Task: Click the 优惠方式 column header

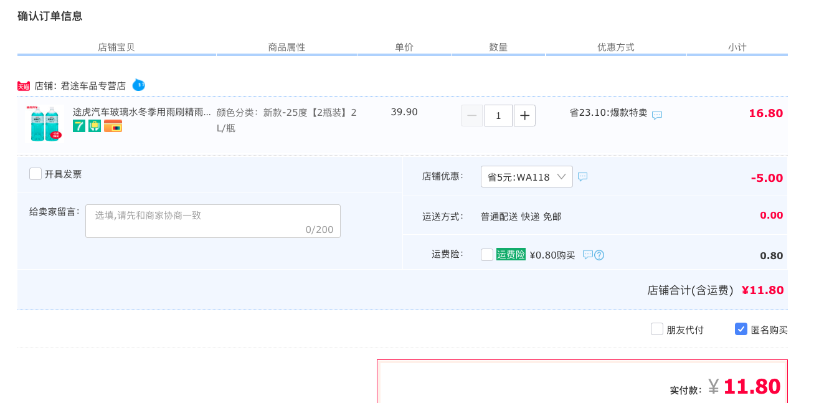Action: [616, 47]
